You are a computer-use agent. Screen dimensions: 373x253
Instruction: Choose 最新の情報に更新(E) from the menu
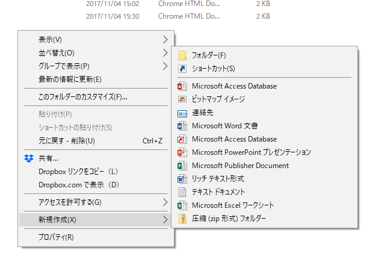[70, 79]
